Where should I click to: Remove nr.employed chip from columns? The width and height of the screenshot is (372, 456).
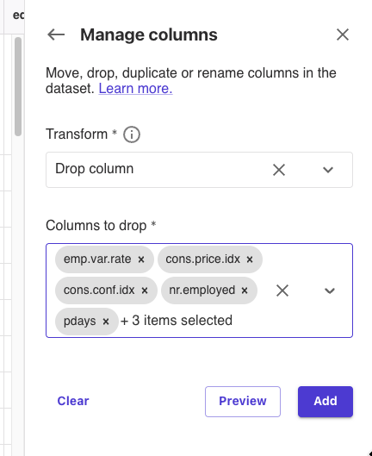coord(245,290)
